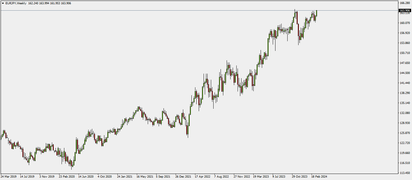
Task: Click the 119.660 price axis label
Action: 405,153
